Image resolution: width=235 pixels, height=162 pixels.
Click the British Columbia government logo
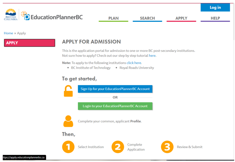tap(11, 15)
